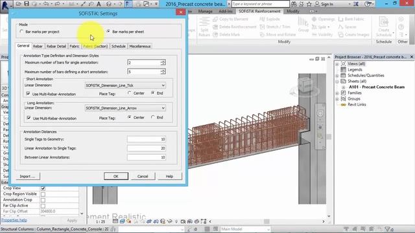The width and height of the screenshot is (415, 233).
Task: Select Center place tag for Short Annotation
Action: point(130,93)
